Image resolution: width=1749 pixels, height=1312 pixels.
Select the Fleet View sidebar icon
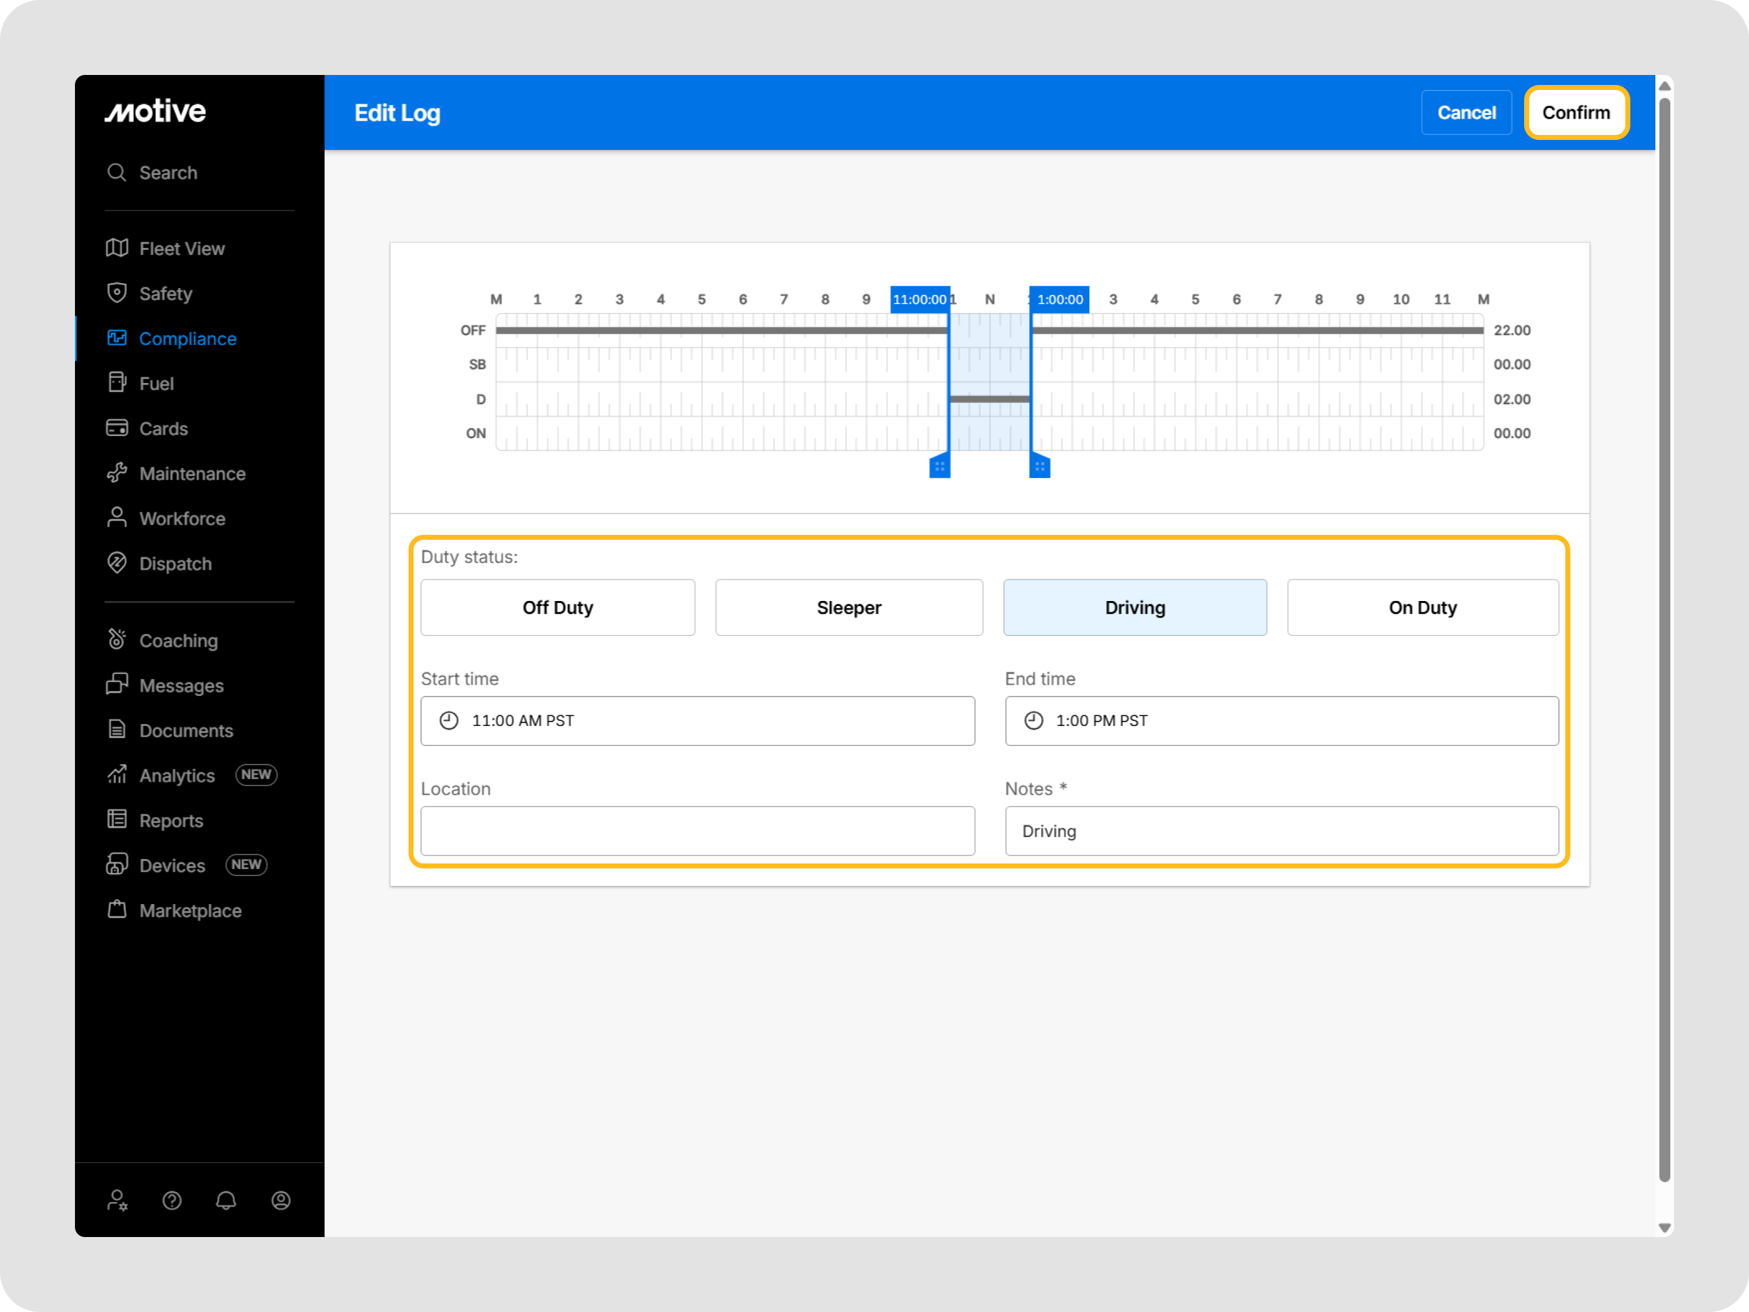117,247
